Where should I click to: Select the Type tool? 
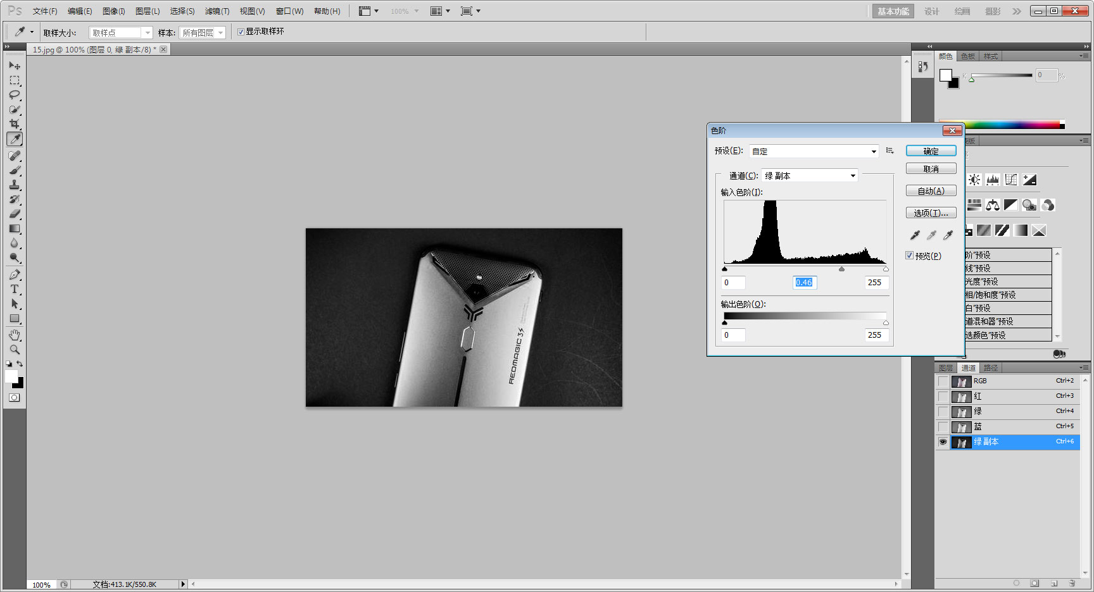tap(15, 289)
